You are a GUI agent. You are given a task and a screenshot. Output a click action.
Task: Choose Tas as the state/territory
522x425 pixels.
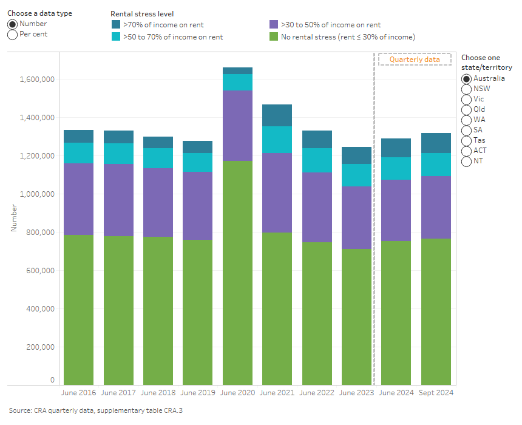coord(466,140)
